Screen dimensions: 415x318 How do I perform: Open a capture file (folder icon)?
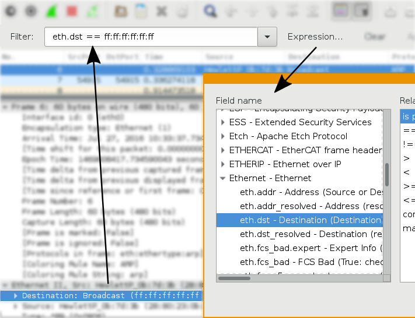[121, 12]
